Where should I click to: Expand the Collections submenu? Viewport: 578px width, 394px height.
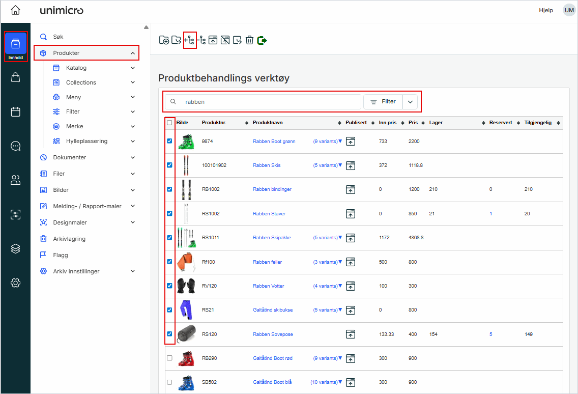[x=133, y=82]
